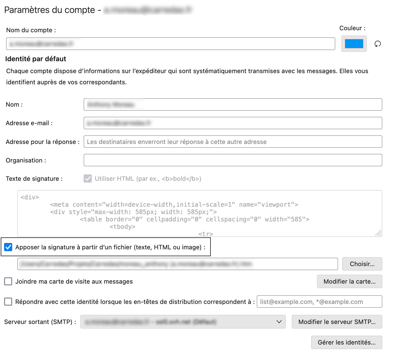The image size is (393, 359).
Task: Click the Adresse pour la réponse field
Action: pyautogui.click(x=233, y=142)
